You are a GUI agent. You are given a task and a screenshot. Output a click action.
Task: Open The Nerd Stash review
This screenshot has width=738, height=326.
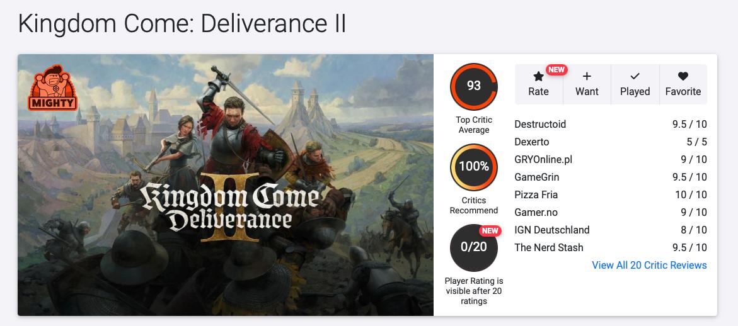(x=549, y=247)
